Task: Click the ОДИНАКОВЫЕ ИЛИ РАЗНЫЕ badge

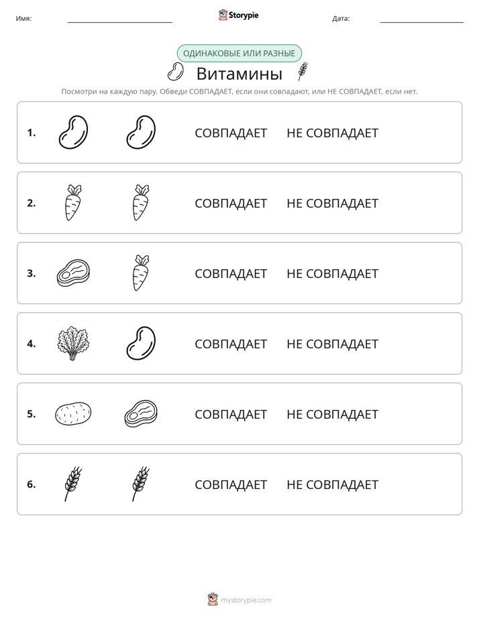Action: (x=239, y=54)
